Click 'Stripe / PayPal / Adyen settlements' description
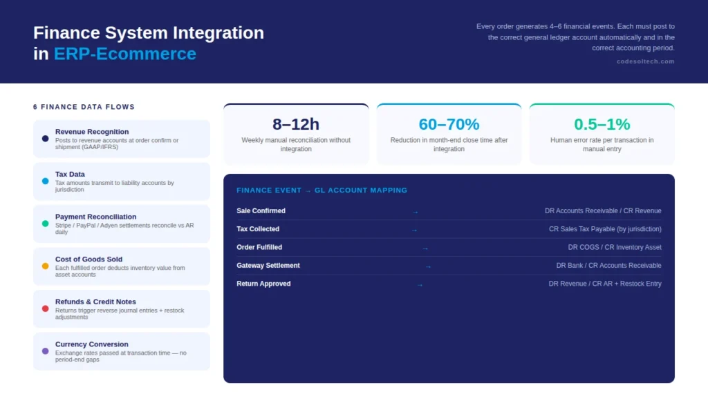This screenshot has width=708, height=403. pyautogui.click(x=124, y=228)
